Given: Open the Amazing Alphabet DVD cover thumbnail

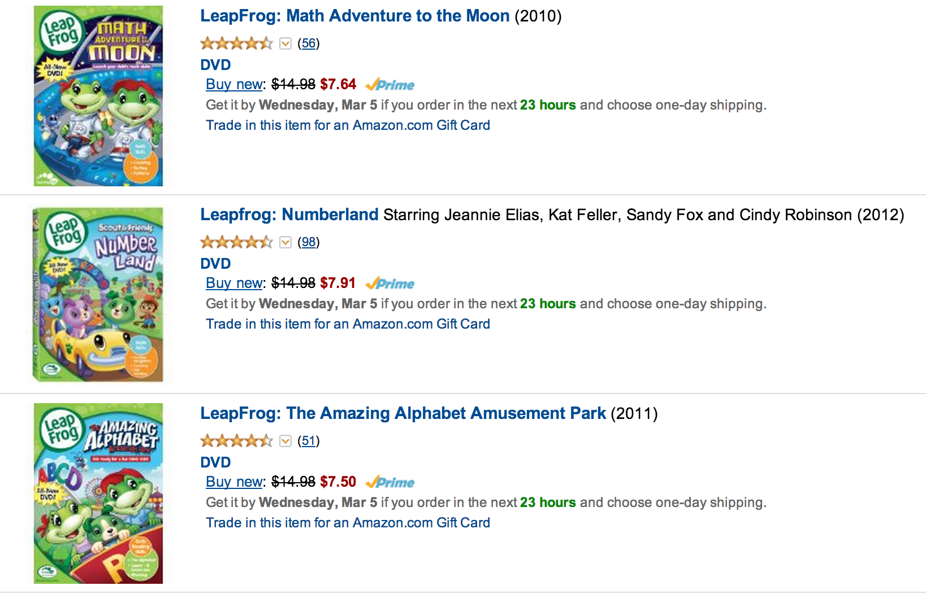Looking at the screenshot, I should 98,493.
